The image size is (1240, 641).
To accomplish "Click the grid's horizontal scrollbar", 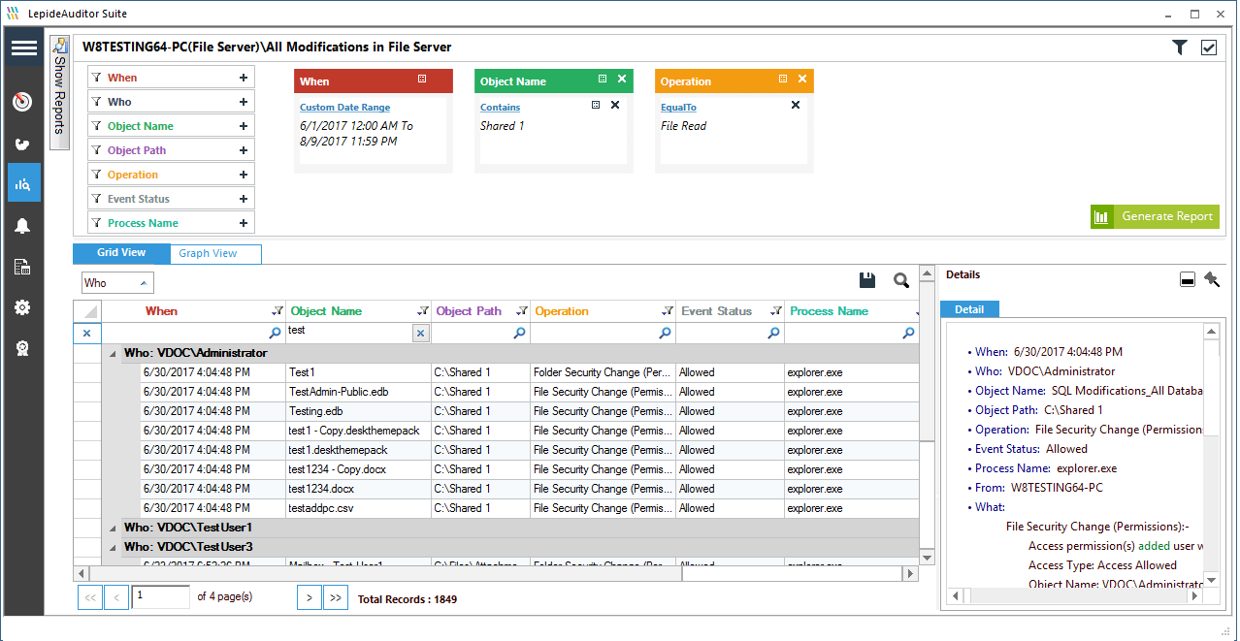I will [x=496, y=573].
